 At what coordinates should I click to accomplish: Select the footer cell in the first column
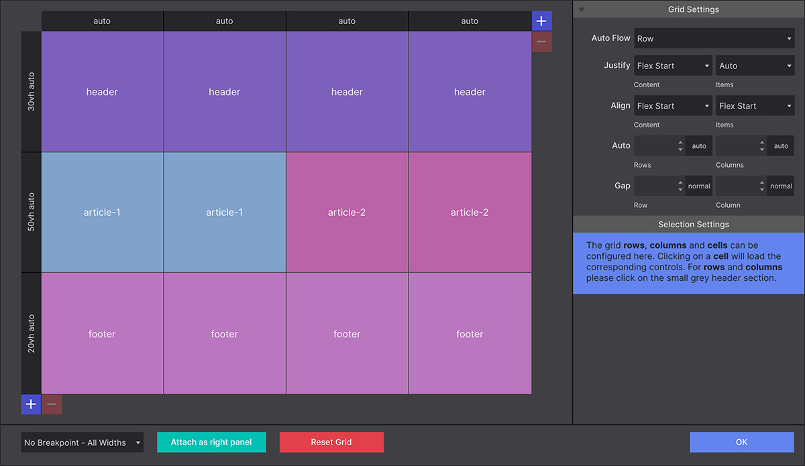coord(102,334)
